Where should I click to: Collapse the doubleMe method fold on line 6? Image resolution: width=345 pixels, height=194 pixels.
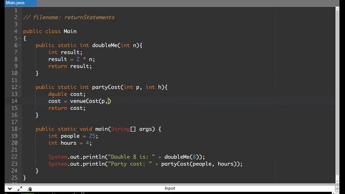coord(19,45)
